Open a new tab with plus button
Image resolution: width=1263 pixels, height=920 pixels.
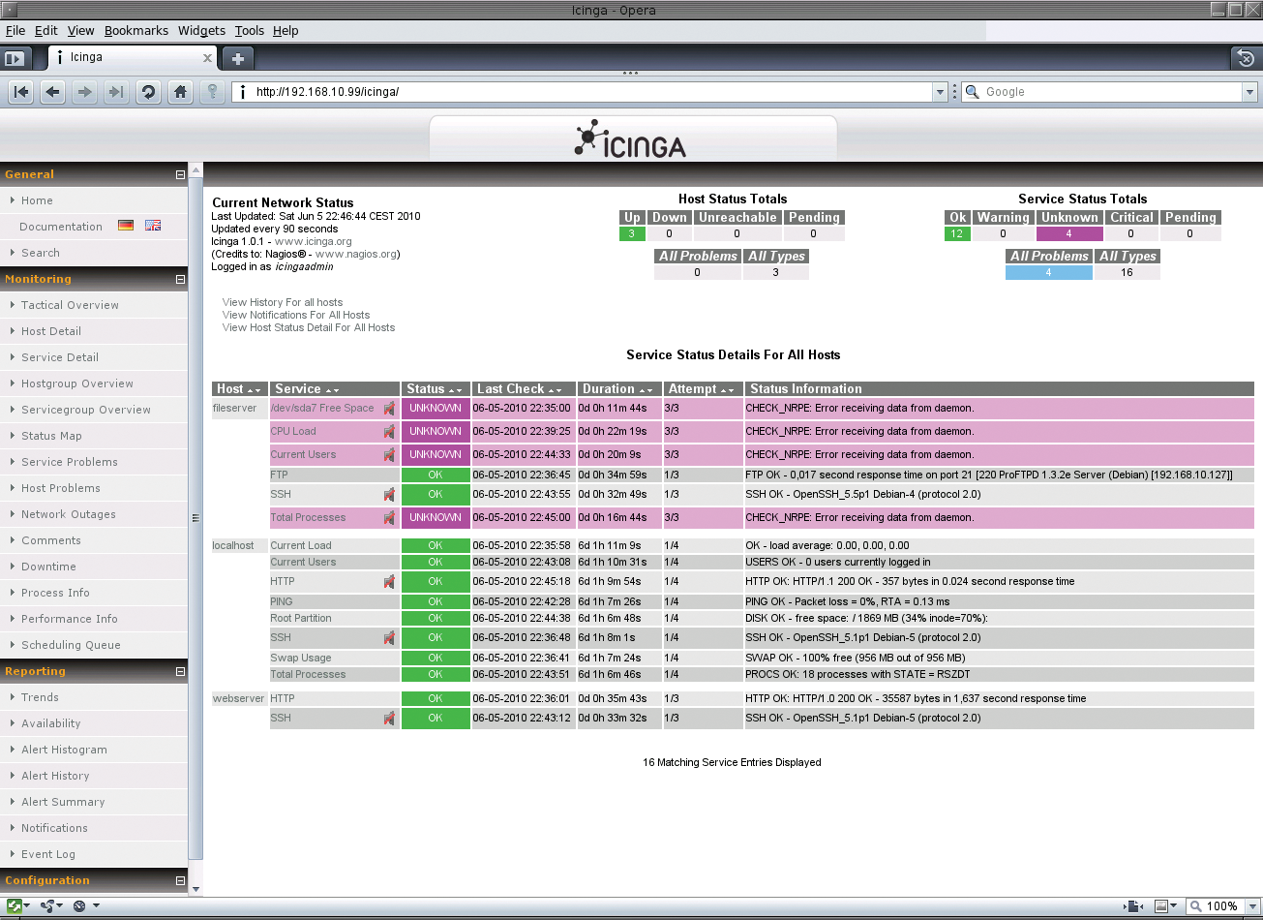(x=237, y=58)
